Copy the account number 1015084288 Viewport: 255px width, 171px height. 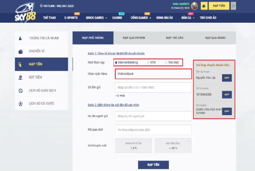pos(227,95)
